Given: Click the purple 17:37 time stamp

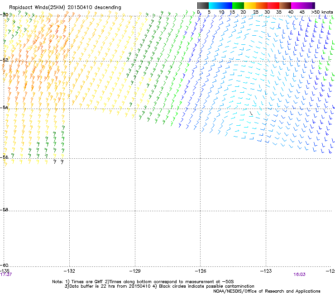Looking at the screenshot, I should [6, 275].
